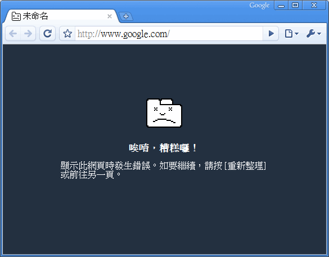Click the Go arrow beside the address bar

coord(271,33)
